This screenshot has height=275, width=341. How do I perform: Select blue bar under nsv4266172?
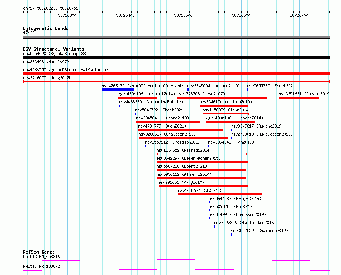coord(118,90)
